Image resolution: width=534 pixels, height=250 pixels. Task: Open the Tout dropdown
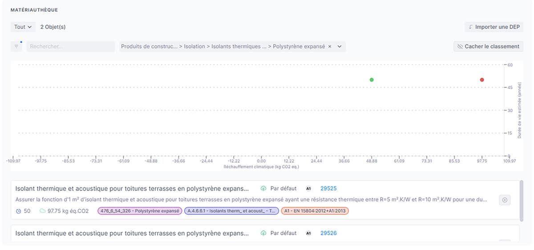coord(23,27)
